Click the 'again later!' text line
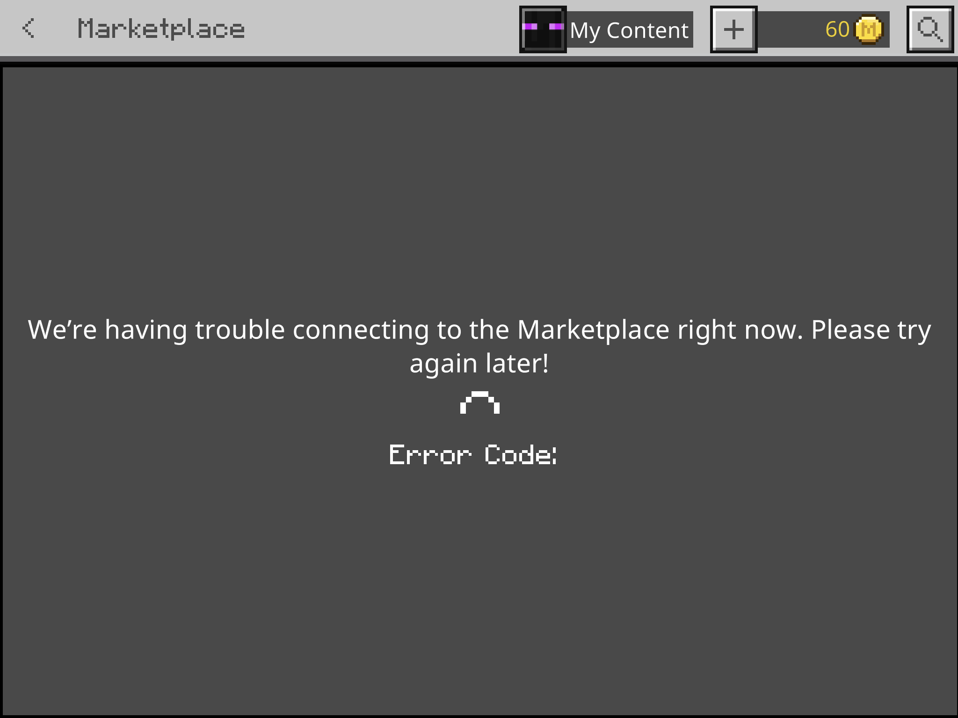The image size is (958, 718). coord(479,363)
